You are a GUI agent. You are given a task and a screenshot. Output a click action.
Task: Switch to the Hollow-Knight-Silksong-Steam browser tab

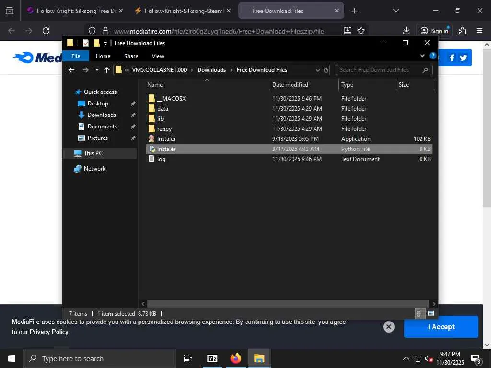click(x=183, y=11)
